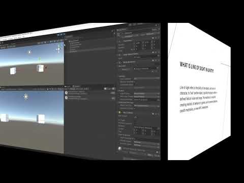Click the blue play controls in the toolbar
Image resolution: width=244 pixels, height=183 pixels.
tap(61, 35)
